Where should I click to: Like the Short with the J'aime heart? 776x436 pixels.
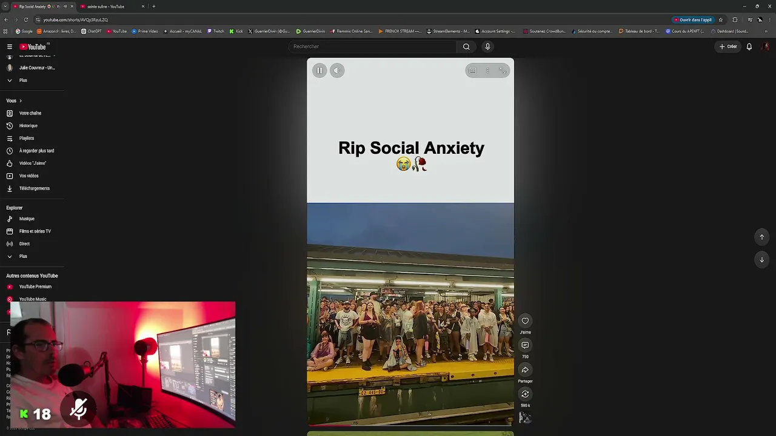click(525, 321)
